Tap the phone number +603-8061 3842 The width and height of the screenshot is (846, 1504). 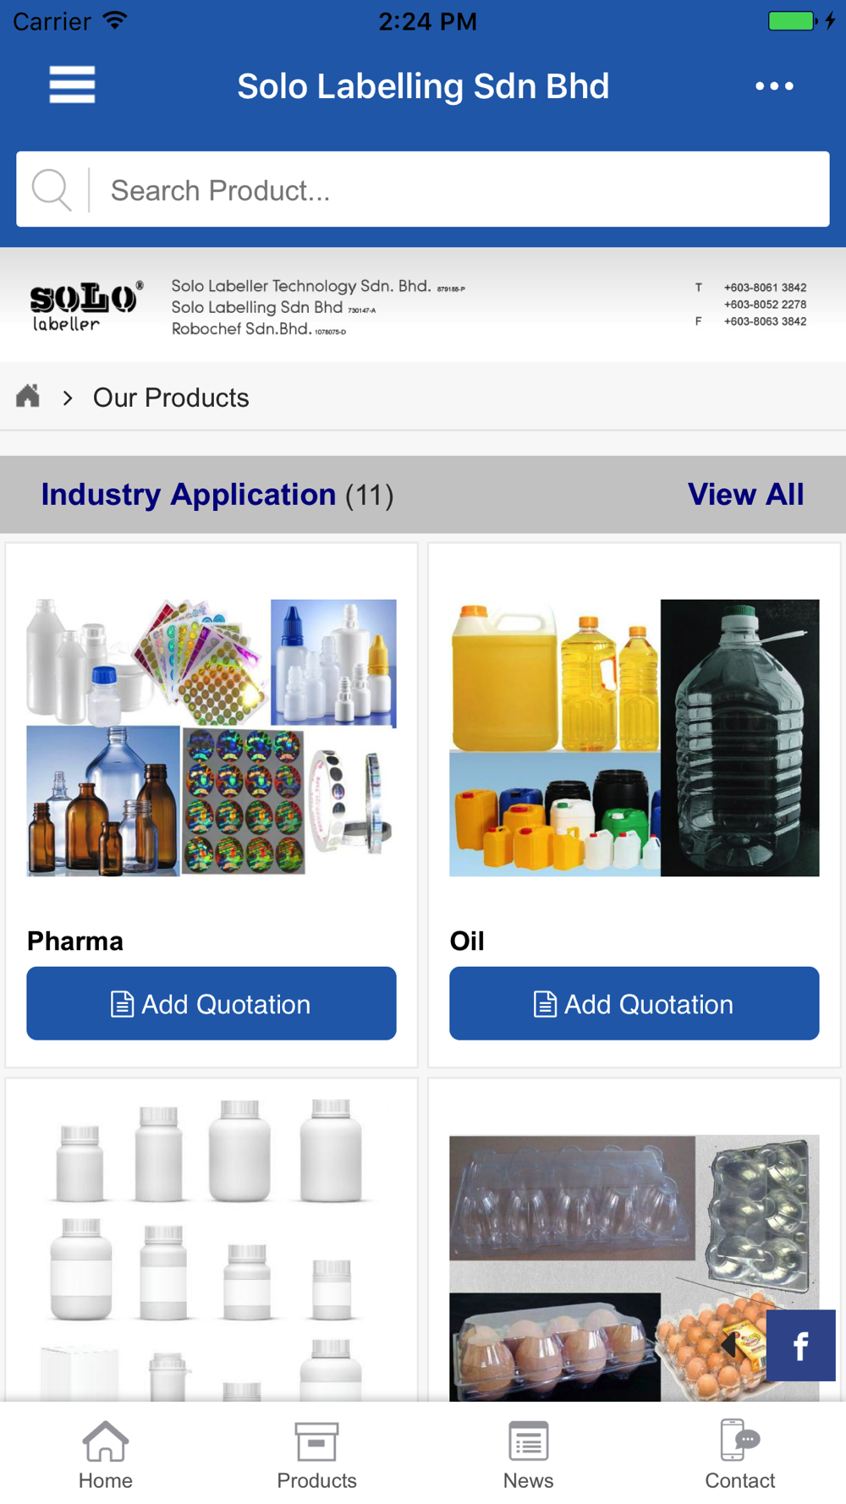pos(765,288)
